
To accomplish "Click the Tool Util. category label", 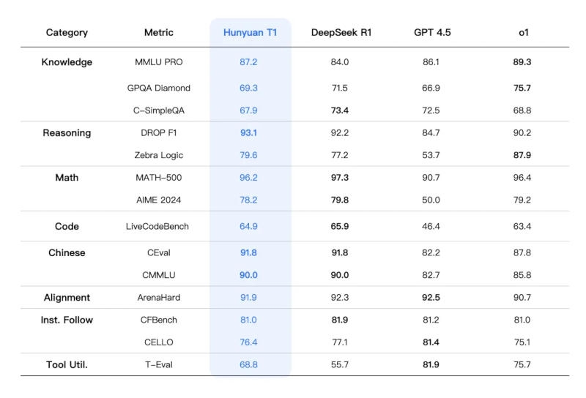I will pyautogui.click(x=67, y=364).
